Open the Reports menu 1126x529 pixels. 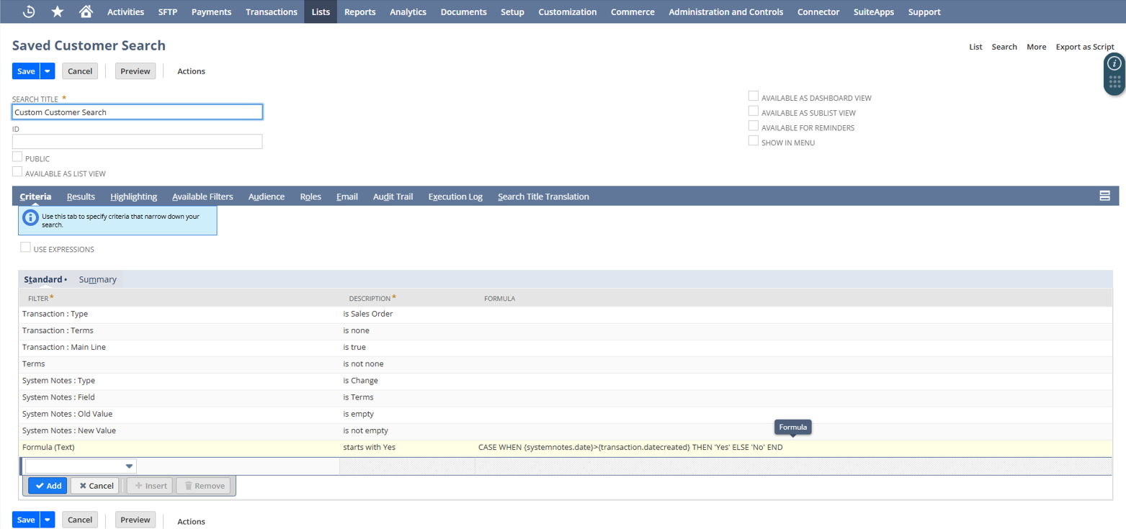(x=359, y=12)
